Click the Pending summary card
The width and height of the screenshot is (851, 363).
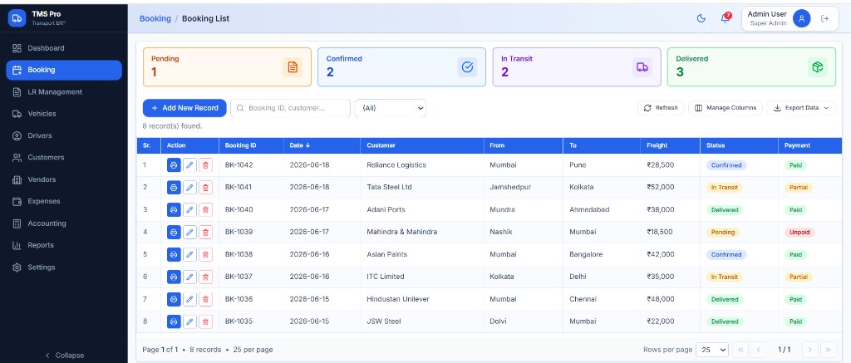pyautogui.click(x=227, y=66)
